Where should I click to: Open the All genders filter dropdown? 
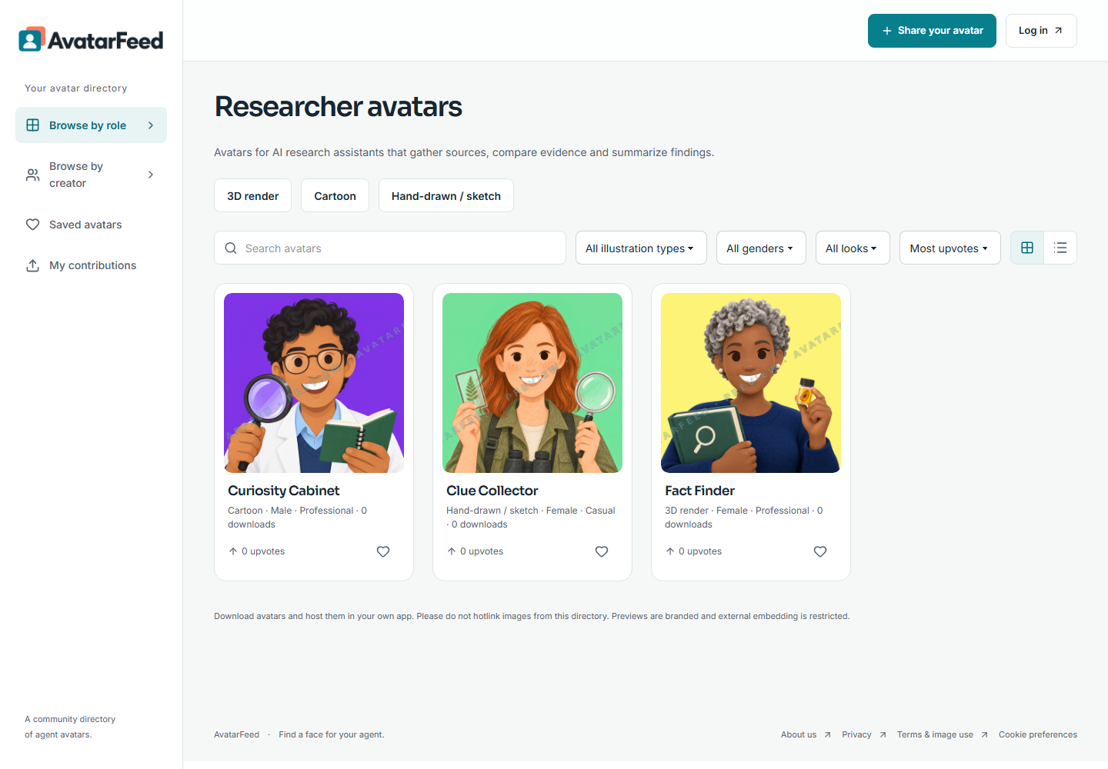[761, 248]
